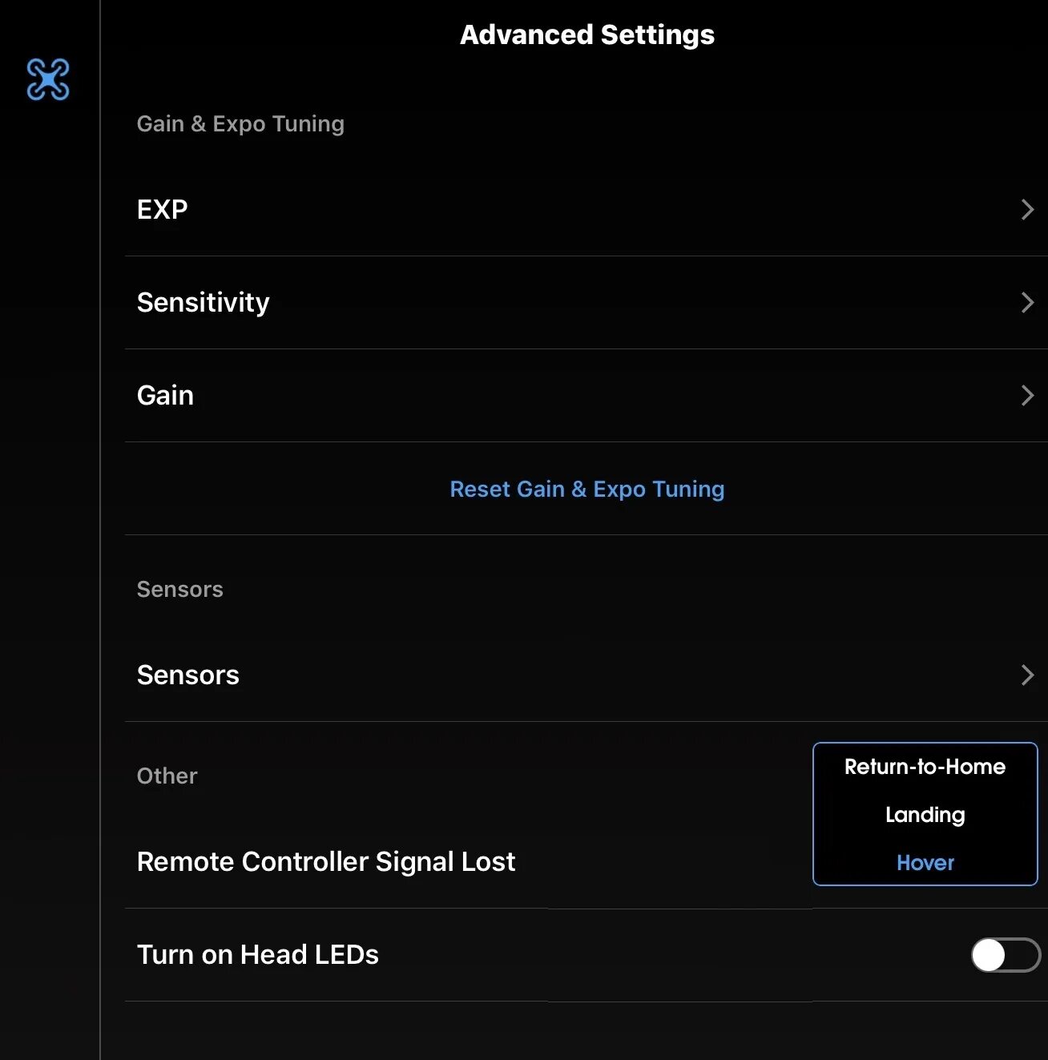
Task: Expand the Sensitivity row chevron
Action: coord(1027,302)
